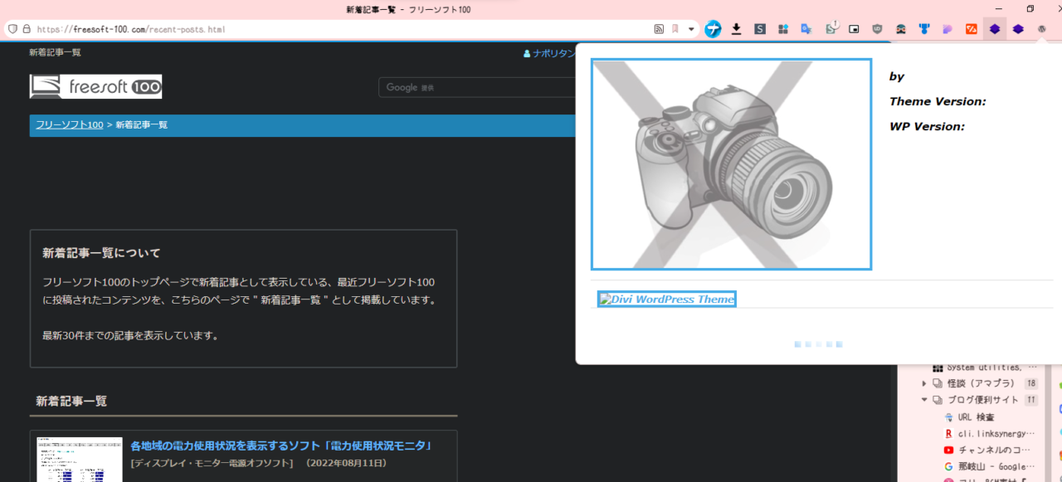This screenshot has height=482, width=1062.
Task: Restore down the browser window
Action: [1030, 9]
